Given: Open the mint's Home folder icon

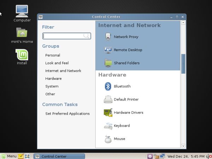Looking at the screenshot, I should 22,32.
